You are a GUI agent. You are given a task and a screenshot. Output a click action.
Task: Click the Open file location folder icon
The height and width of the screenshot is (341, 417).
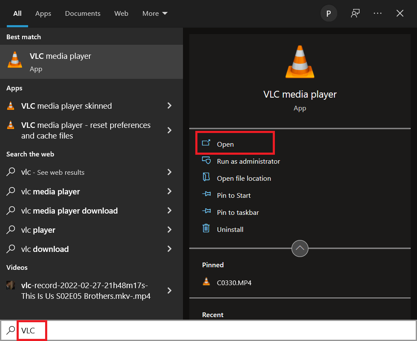206,177
